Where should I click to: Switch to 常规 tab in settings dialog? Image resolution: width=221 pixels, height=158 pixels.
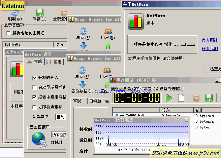click(34, 62)
